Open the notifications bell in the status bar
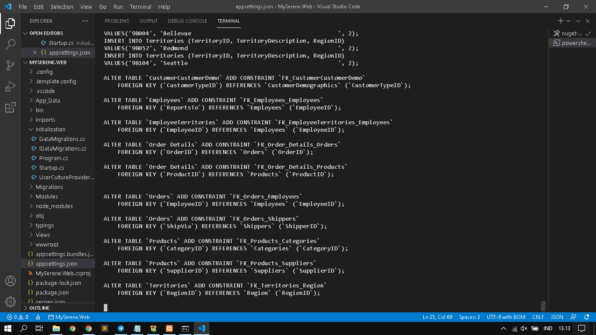The height and width of the screenshot is (335, 596). point(586,317)
